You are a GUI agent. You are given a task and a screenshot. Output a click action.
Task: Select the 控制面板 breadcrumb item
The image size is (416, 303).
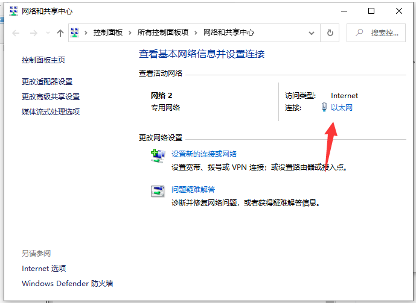click(108, 33)
